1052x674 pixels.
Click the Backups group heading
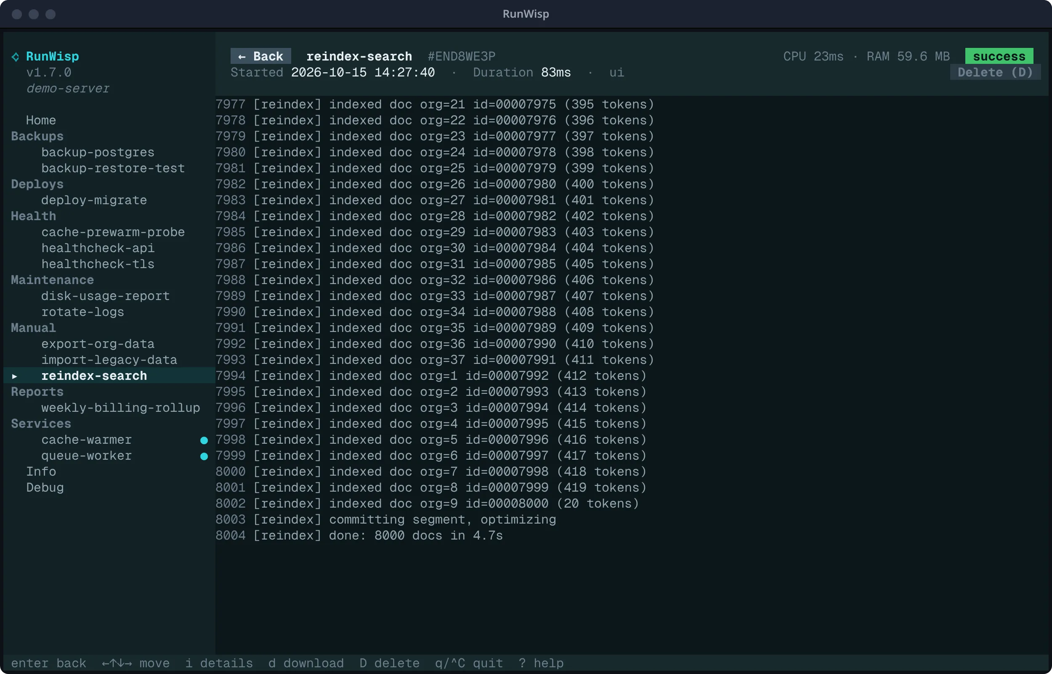(x=37, y=136)
